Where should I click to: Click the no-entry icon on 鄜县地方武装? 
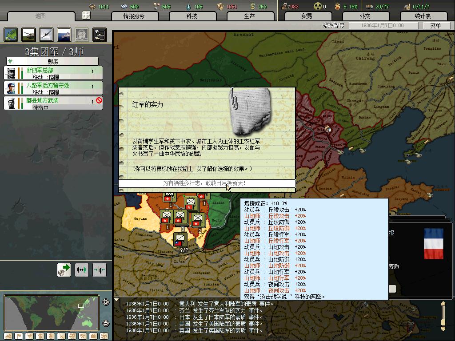99,100
